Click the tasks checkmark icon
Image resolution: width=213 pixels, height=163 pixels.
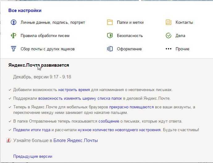[169, 36]
